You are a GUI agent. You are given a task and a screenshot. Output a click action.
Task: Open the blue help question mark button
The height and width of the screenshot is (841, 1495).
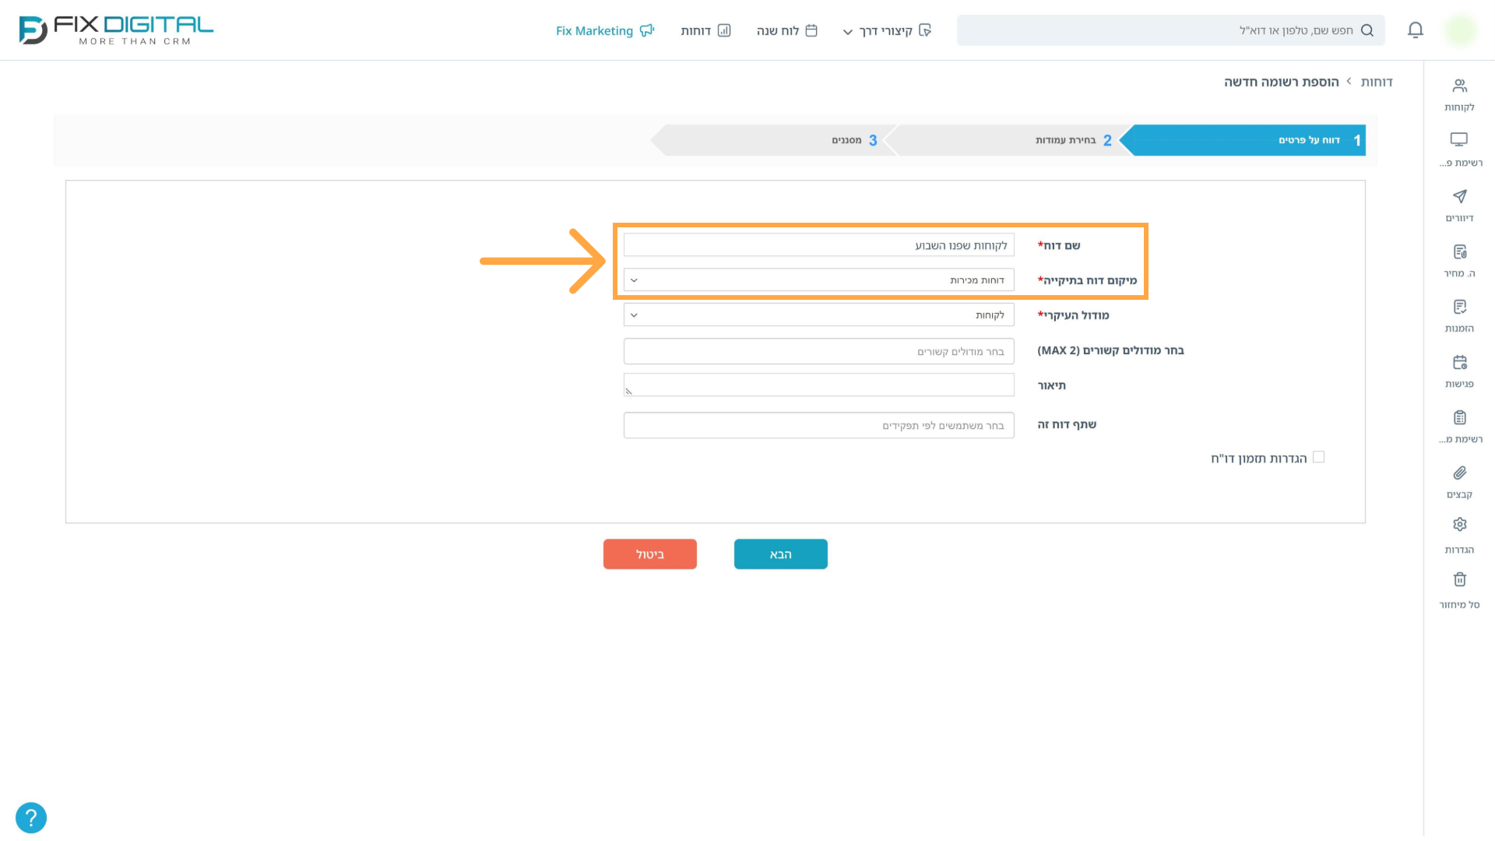coord(31,818)
